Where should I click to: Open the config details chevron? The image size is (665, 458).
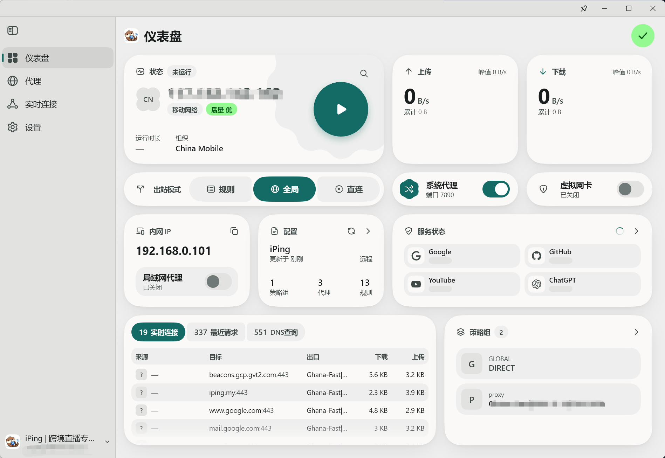(368, 231)
